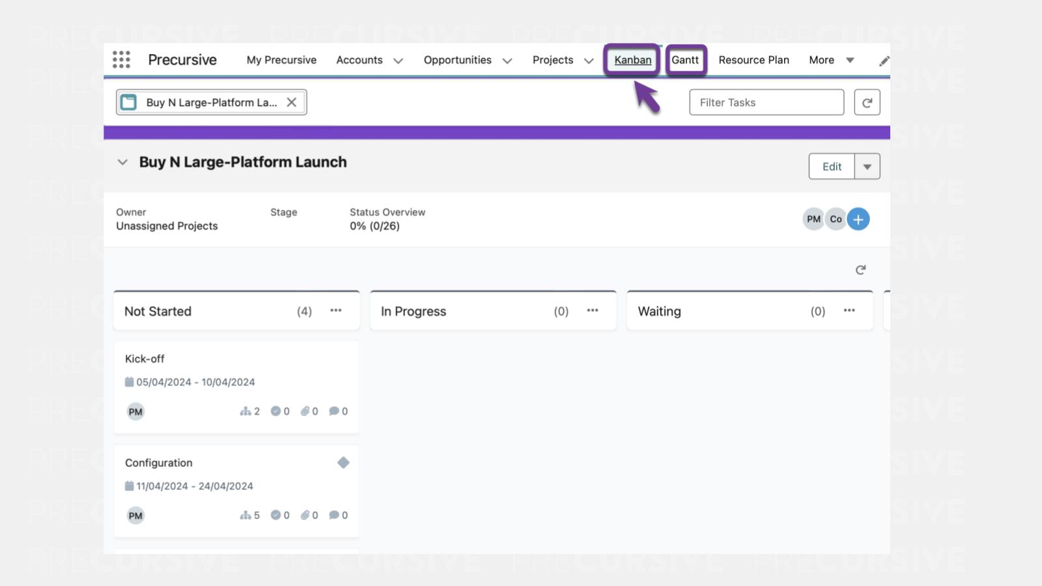
Task: Click the milestone diamond on Configuration card
Action: [x=343, y=463]
